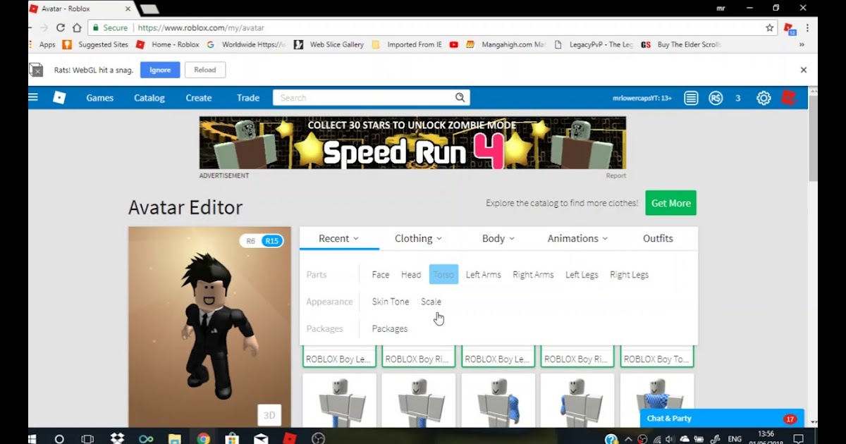Open the Catalog nav link
Screen dimensions: 846x444
click(x=149, y=98)
